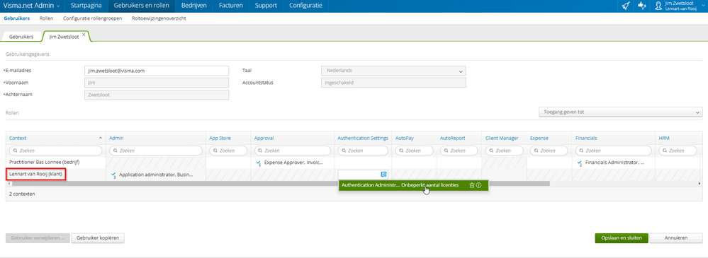Click the sort arrow on Context column
Viewport: 708px width, 258px height.
pos(100,138)
